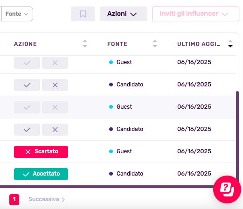Click the disabled checkmark in top Guest row
This screenshot has width=243, height=209.
coord(27,63)
